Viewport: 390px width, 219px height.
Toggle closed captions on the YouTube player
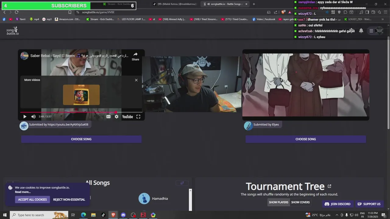(108, 116)
